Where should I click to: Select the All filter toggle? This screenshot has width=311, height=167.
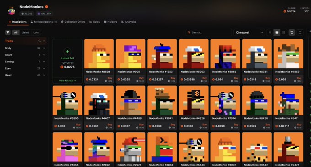tap(16, 32)
